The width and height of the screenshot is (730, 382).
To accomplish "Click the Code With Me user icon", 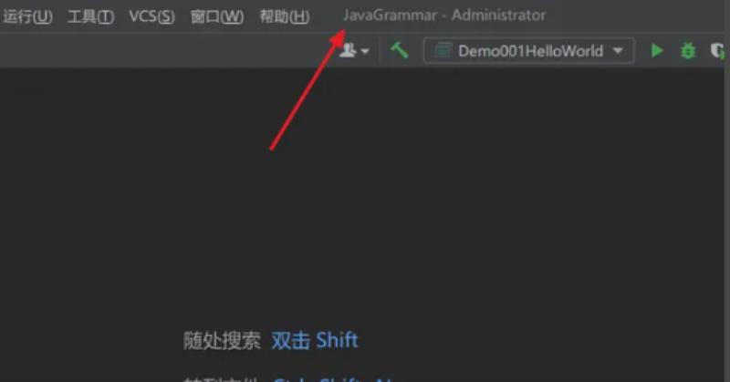I will (x=348, y=50).
